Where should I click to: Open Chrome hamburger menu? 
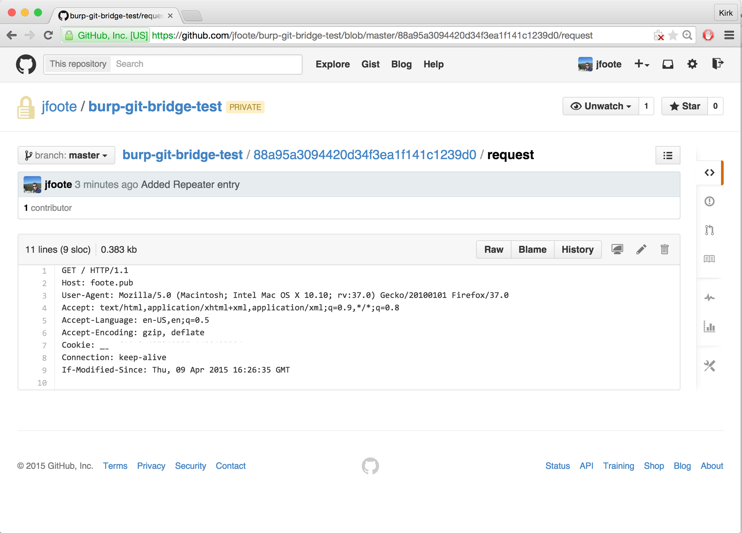(729, 35)
